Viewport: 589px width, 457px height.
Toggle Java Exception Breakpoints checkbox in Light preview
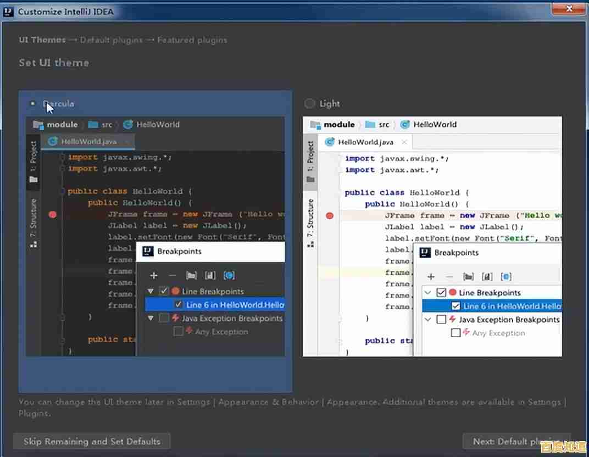[x=441, y=320]
